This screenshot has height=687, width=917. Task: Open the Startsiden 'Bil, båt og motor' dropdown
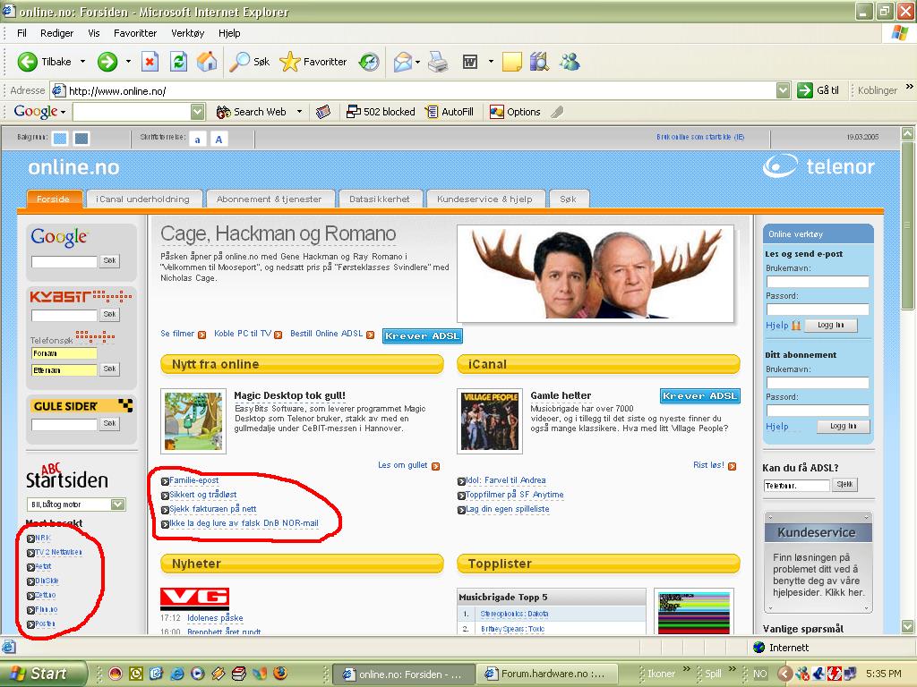(x=117, y=505)
